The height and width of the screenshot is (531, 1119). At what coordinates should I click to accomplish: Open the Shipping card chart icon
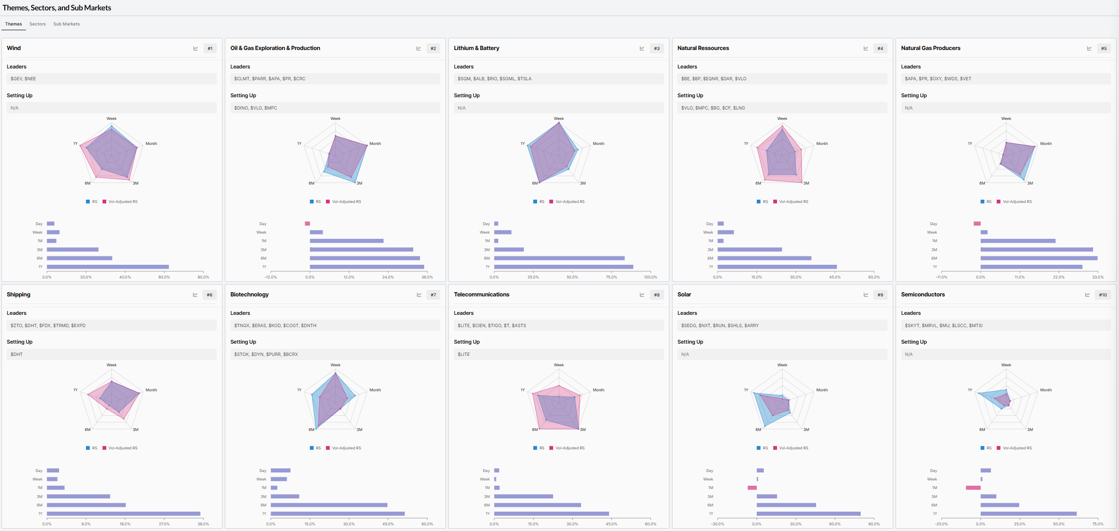point(195,295)
